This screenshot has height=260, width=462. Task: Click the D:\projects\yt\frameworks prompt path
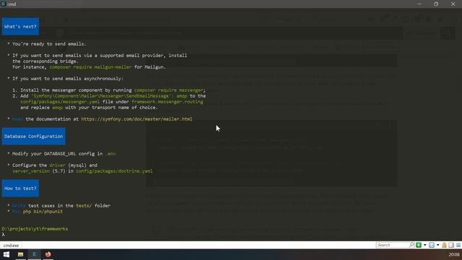click(x=35, y=229)
